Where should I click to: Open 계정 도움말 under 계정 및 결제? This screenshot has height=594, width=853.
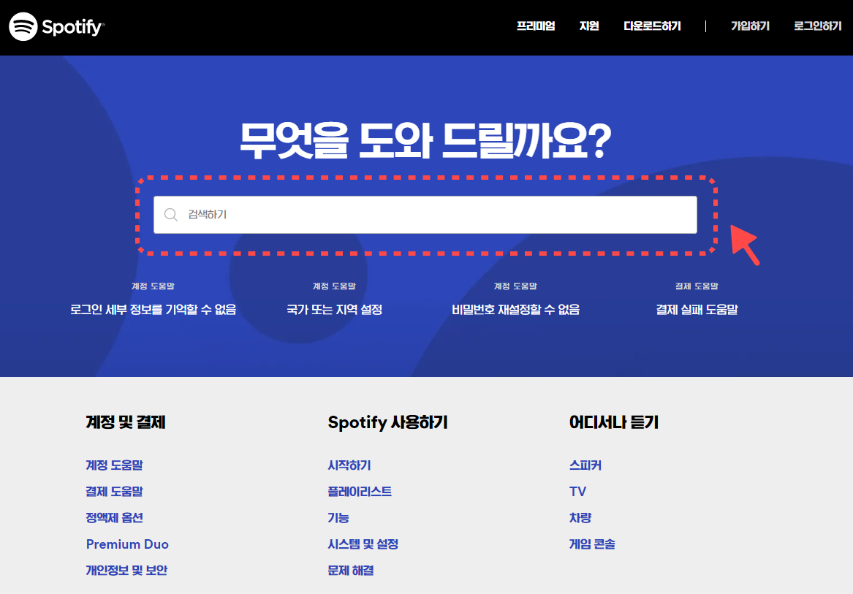click(115, 465)
